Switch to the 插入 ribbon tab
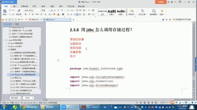The image size is (197, 110). 15,6
